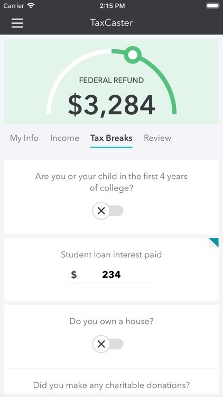This screenshot has height=397, width=223.
Task: Open the Income tab
Action: 64,138
